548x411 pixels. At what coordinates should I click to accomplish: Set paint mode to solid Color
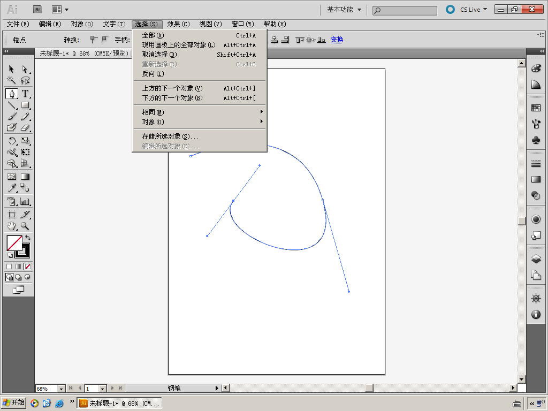(x=9, y=267)
